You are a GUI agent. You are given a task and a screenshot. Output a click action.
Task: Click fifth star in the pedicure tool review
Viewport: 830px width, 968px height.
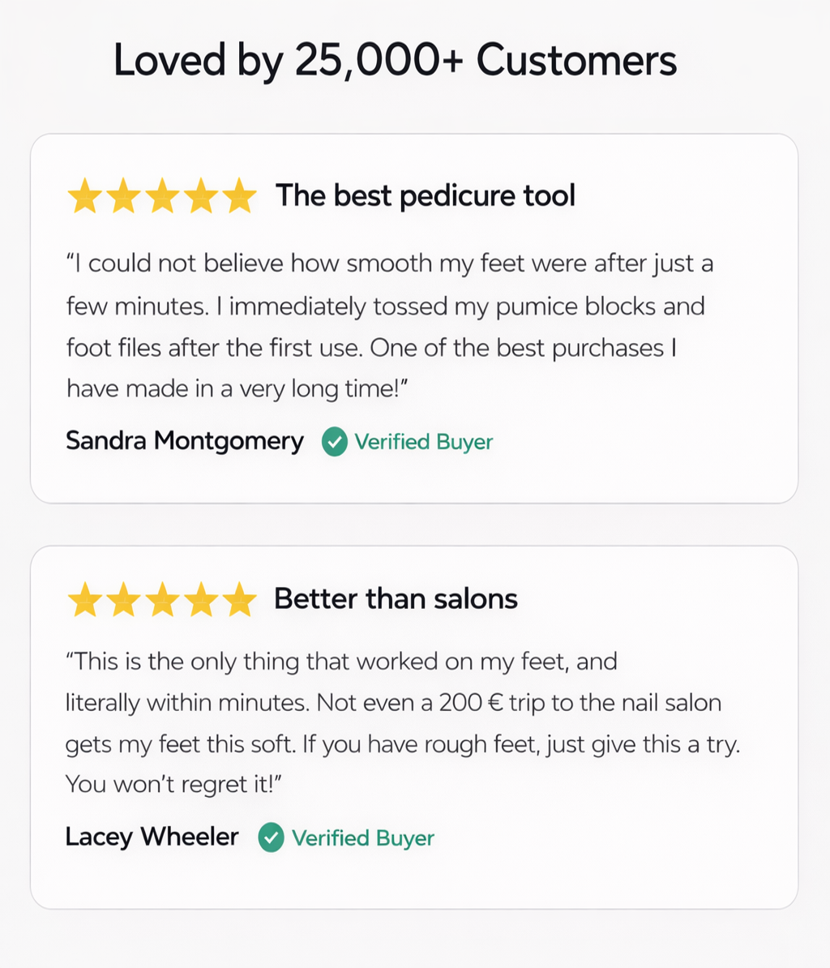(x=240, y=197)
